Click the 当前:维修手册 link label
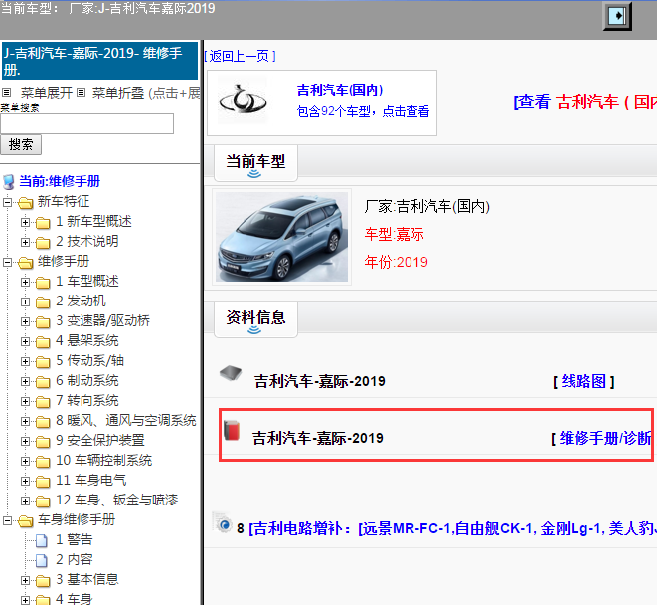Image resolution: width=657 pixels, height=605 pixels. click(60, 181)
